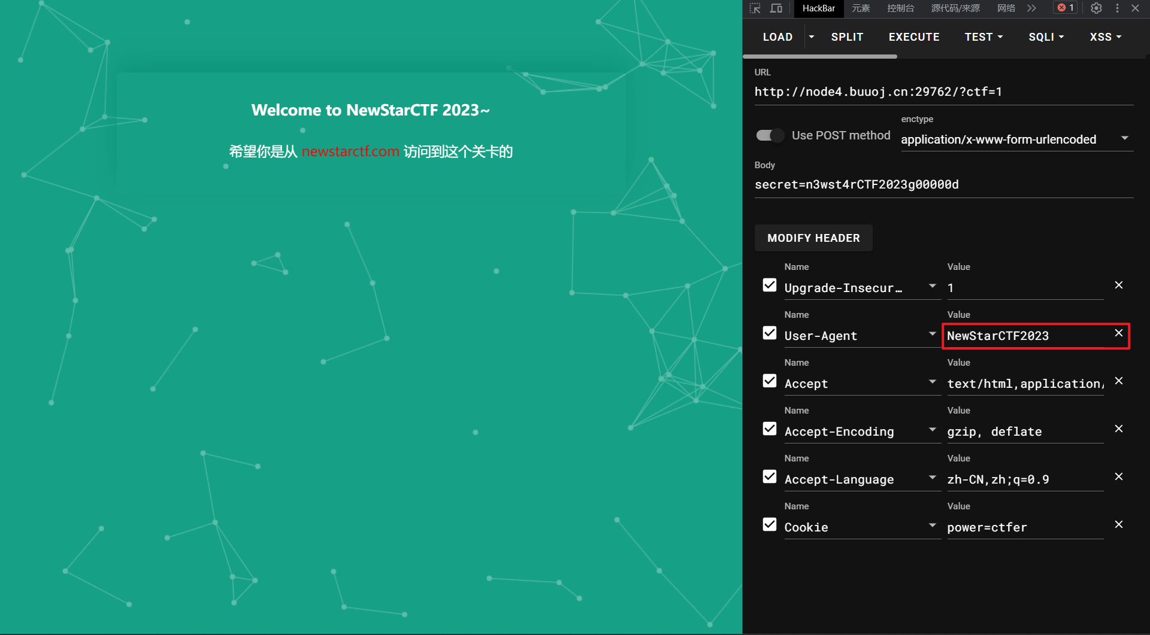This screenshot has width=1150, height=635.
Task: Disable the Accept-Encoding header checkbox
Action: coord(770,429)
